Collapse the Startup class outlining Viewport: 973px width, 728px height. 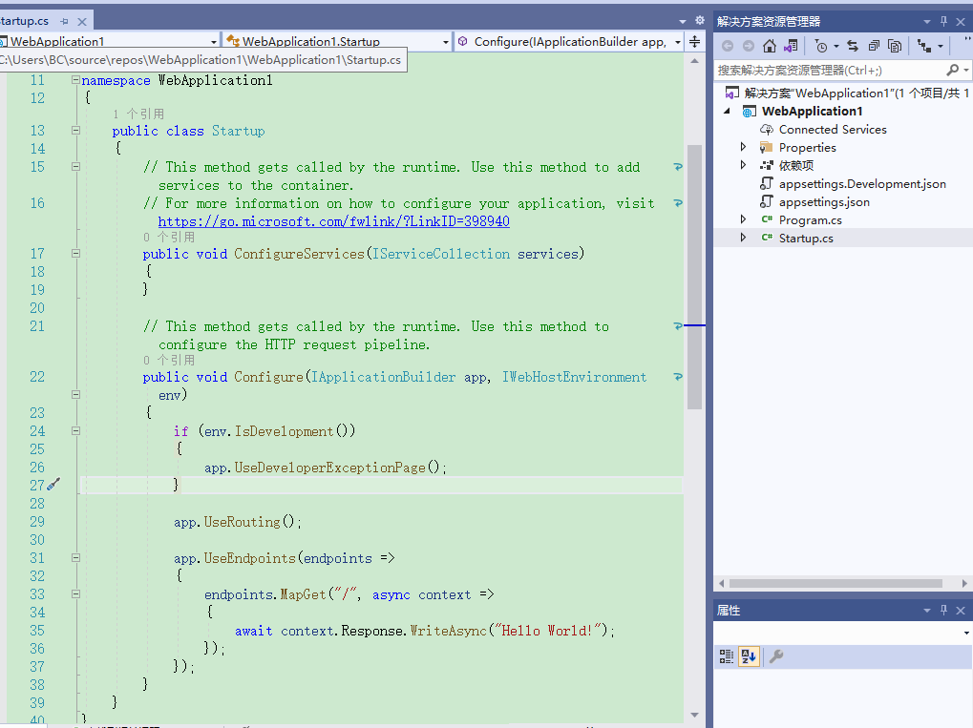click(75, 130)
